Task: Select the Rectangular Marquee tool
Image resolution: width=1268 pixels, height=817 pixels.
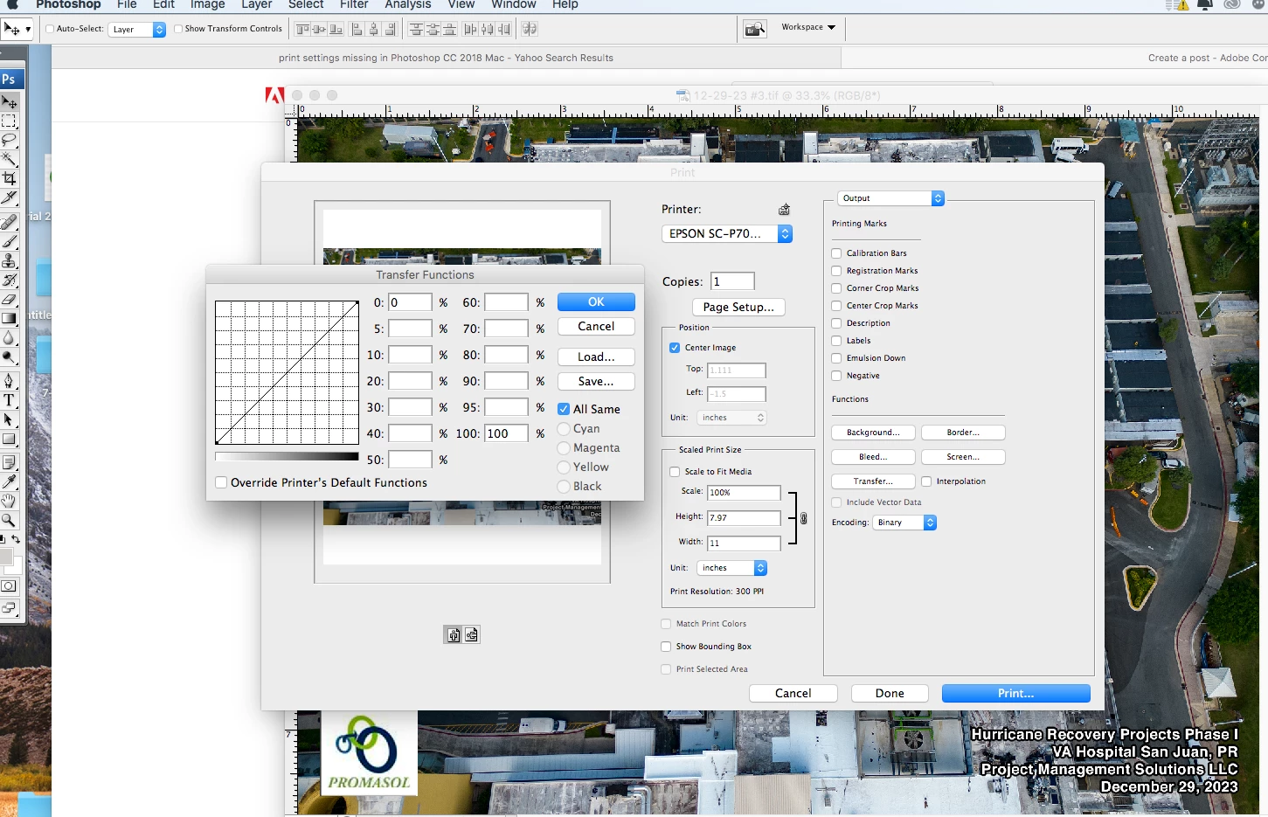Action: point(10,121)
